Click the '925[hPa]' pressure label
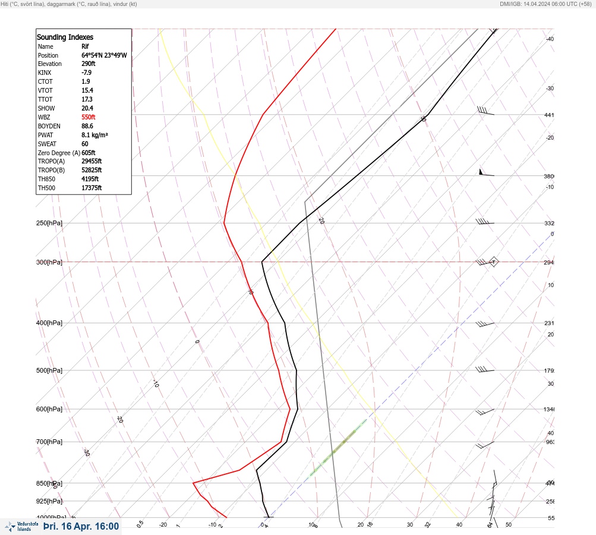The image size is (596, 535). click(x=49, y=501)
